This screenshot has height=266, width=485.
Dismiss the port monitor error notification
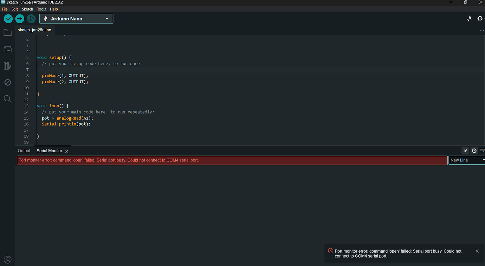477,251
